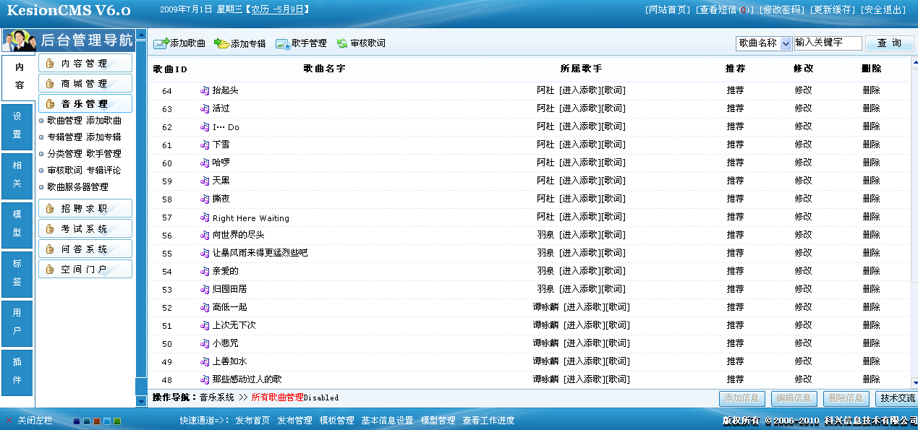Open the 歌曲名称 search type dropdown
This screenshot has width=918, height=430.
[x=786, y=43]
